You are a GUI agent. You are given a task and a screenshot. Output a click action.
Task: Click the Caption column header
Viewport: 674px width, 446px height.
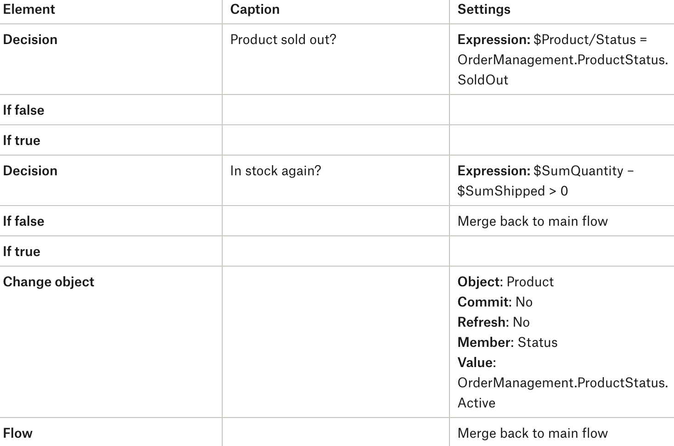tap(255, 10)
